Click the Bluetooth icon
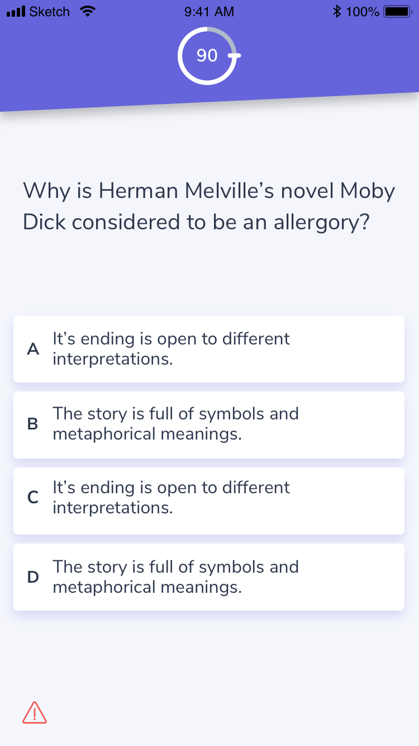The height and width of the screenshot is (746, 419). click(336, 10)
